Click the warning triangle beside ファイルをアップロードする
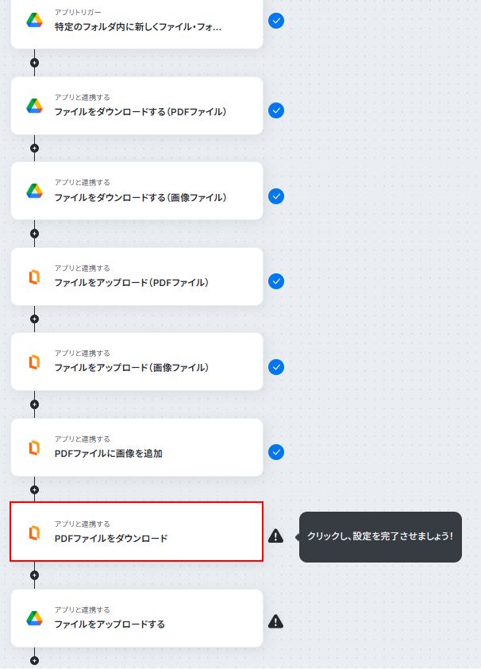The height and width of the screenshot is (669, 481). [x=276, y=621]
